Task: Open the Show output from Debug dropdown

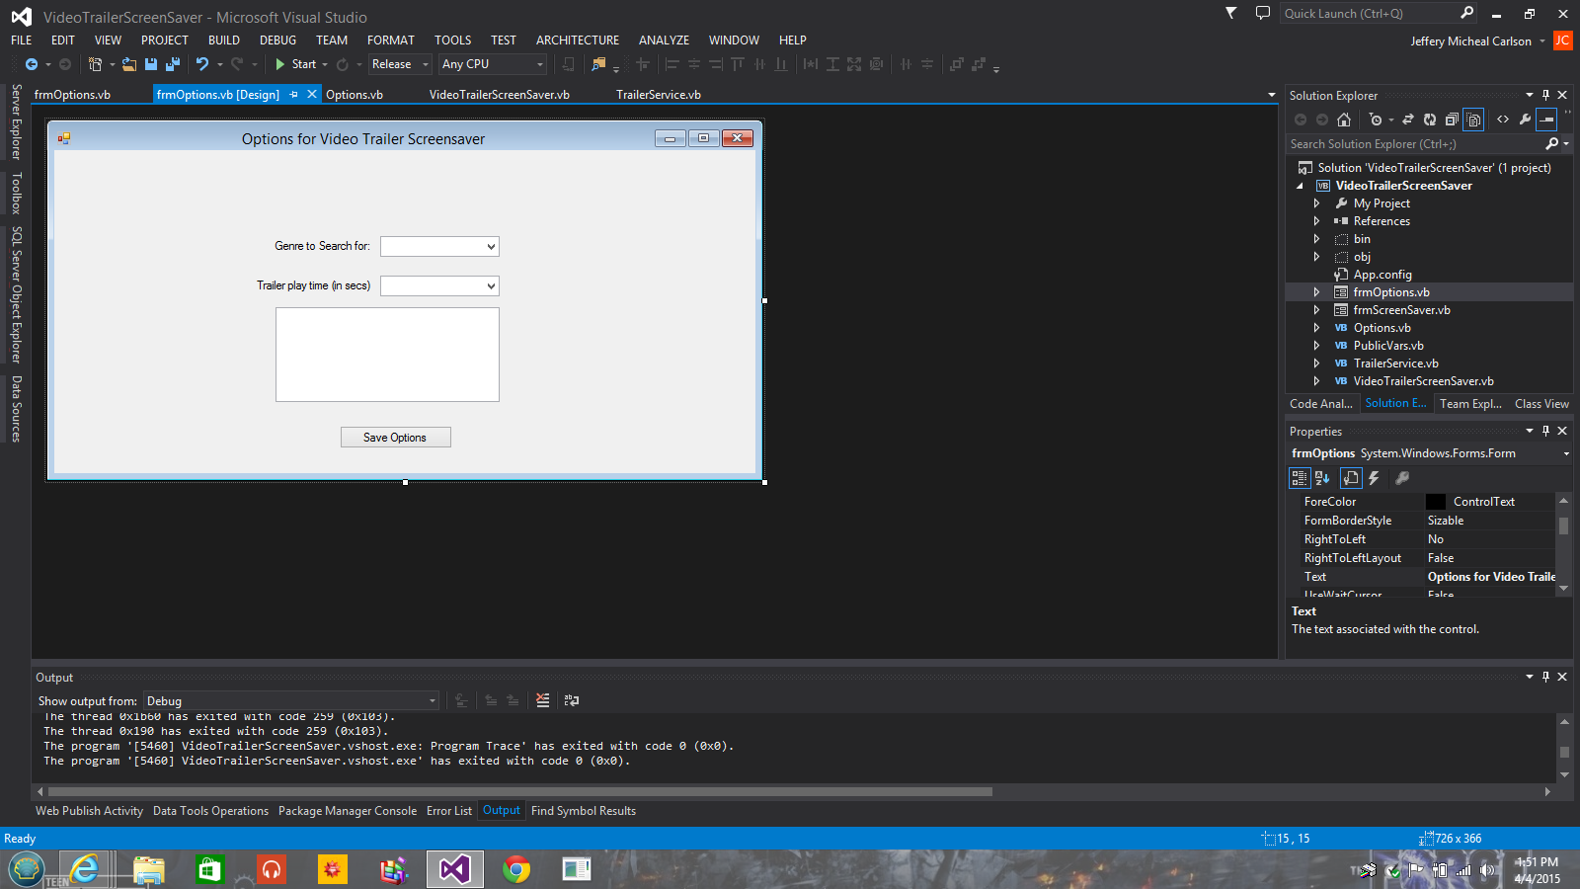Action: coord(291,701)
